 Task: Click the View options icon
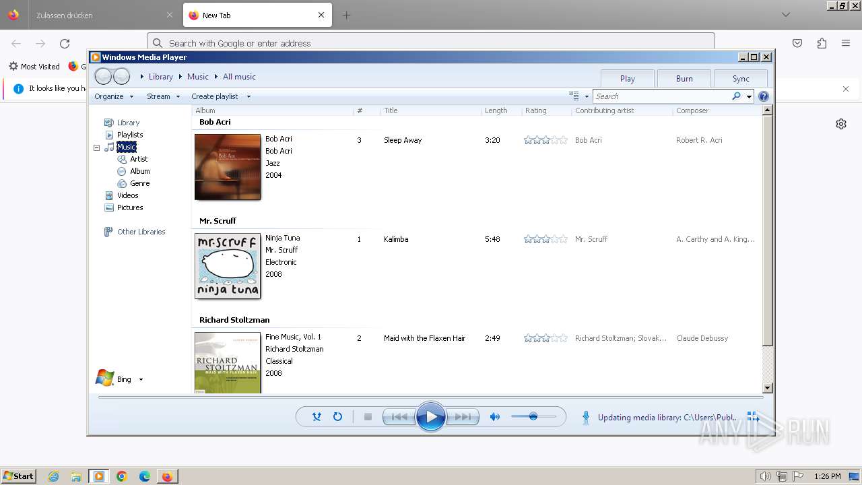pyautogui.click(x=574, y=96)
